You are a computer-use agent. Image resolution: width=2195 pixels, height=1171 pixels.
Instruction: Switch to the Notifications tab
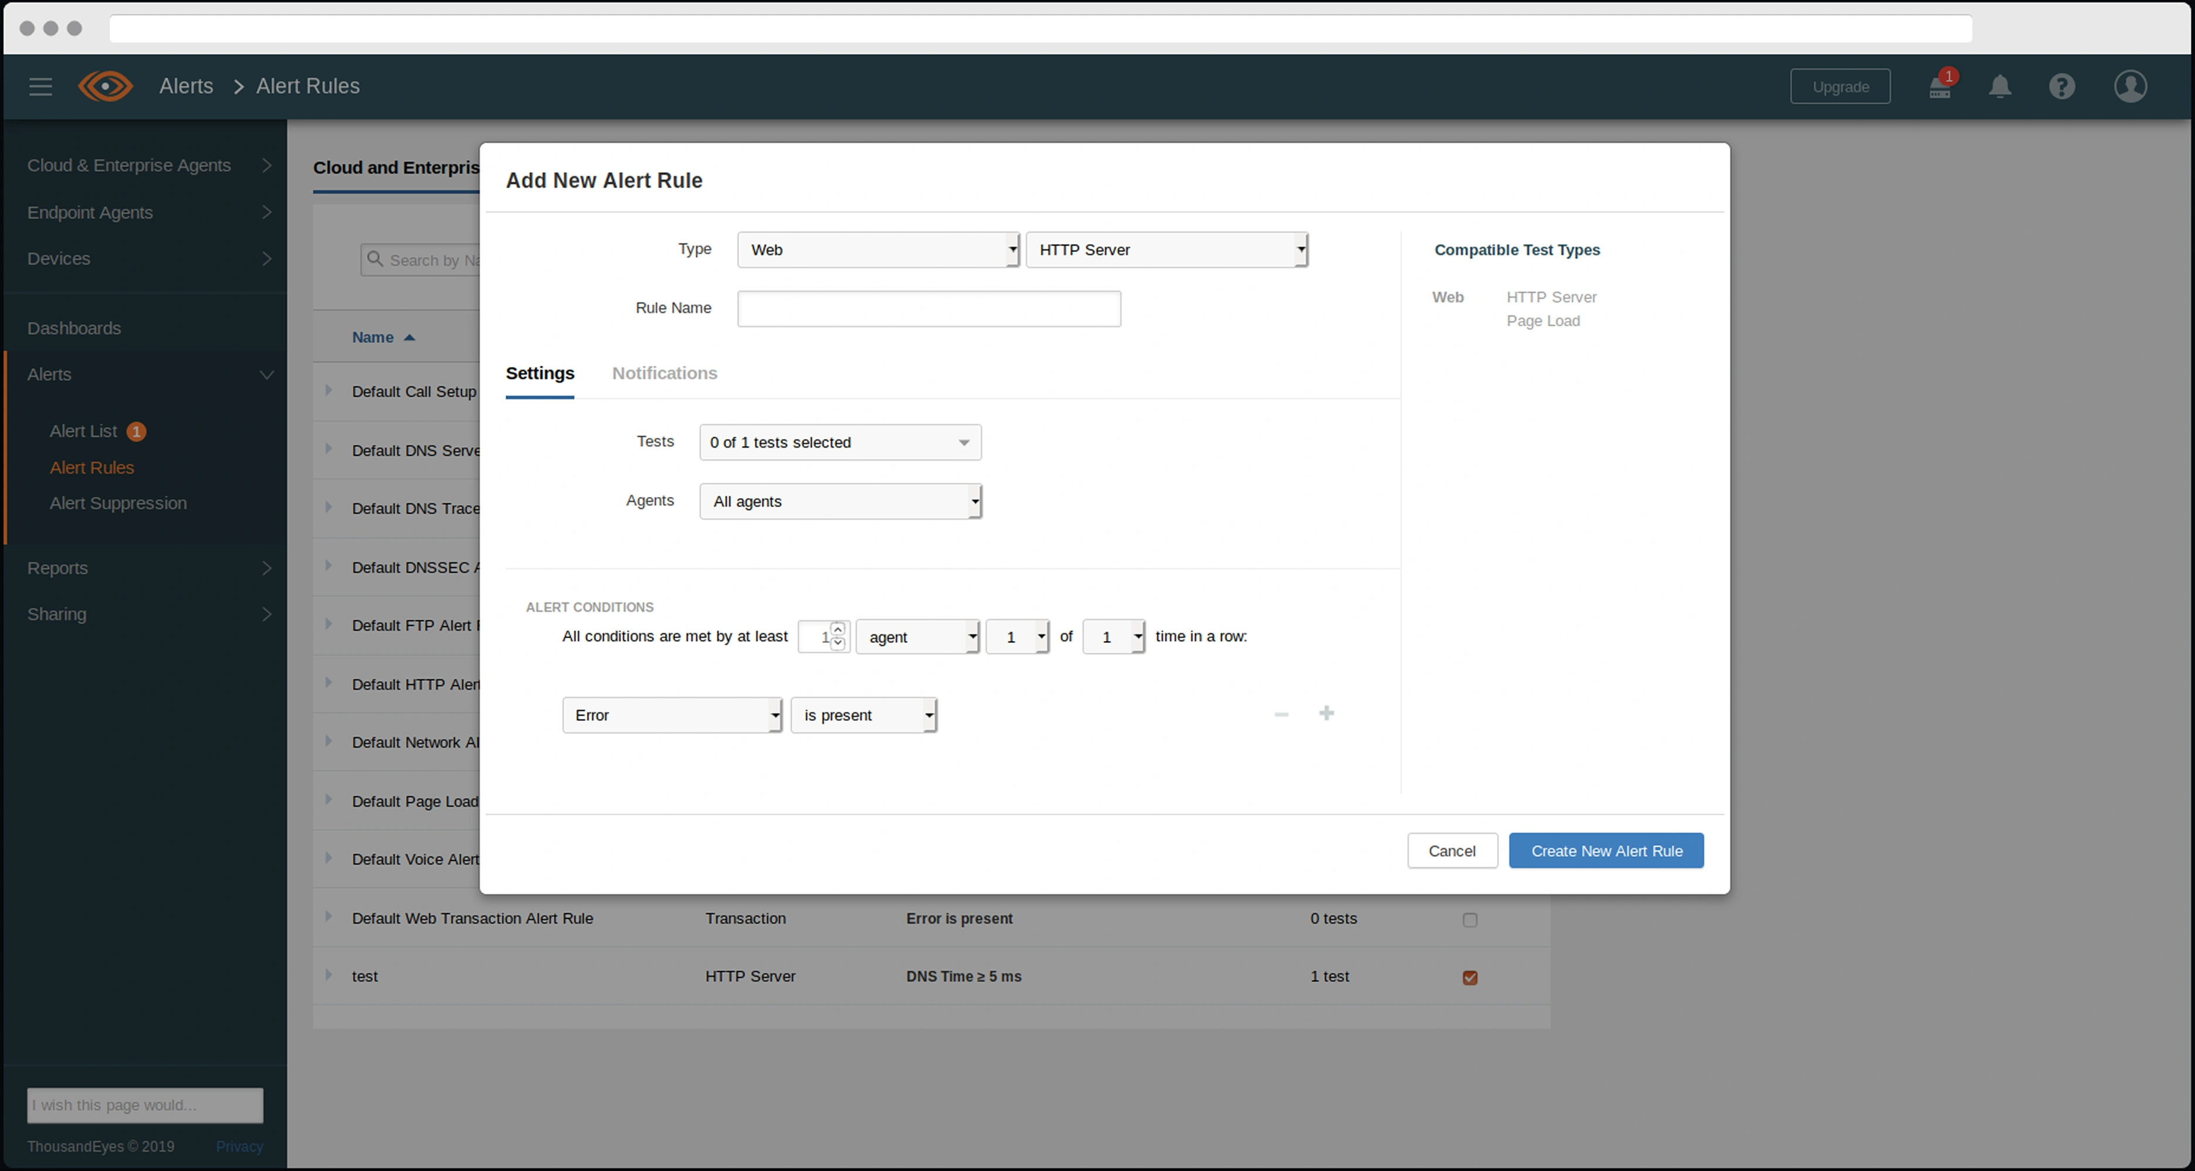(x=664, y=373)
